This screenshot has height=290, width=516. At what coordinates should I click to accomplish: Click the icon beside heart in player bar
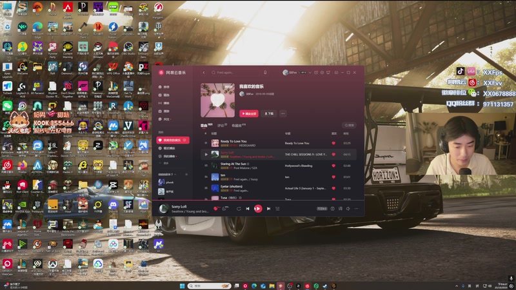[x=224, y=208]
